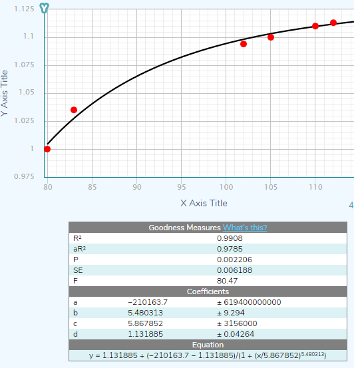Click the Coefficients section header
Image resolution: width=354 pixels, height=368 pixels.
[x=208, y=291]
